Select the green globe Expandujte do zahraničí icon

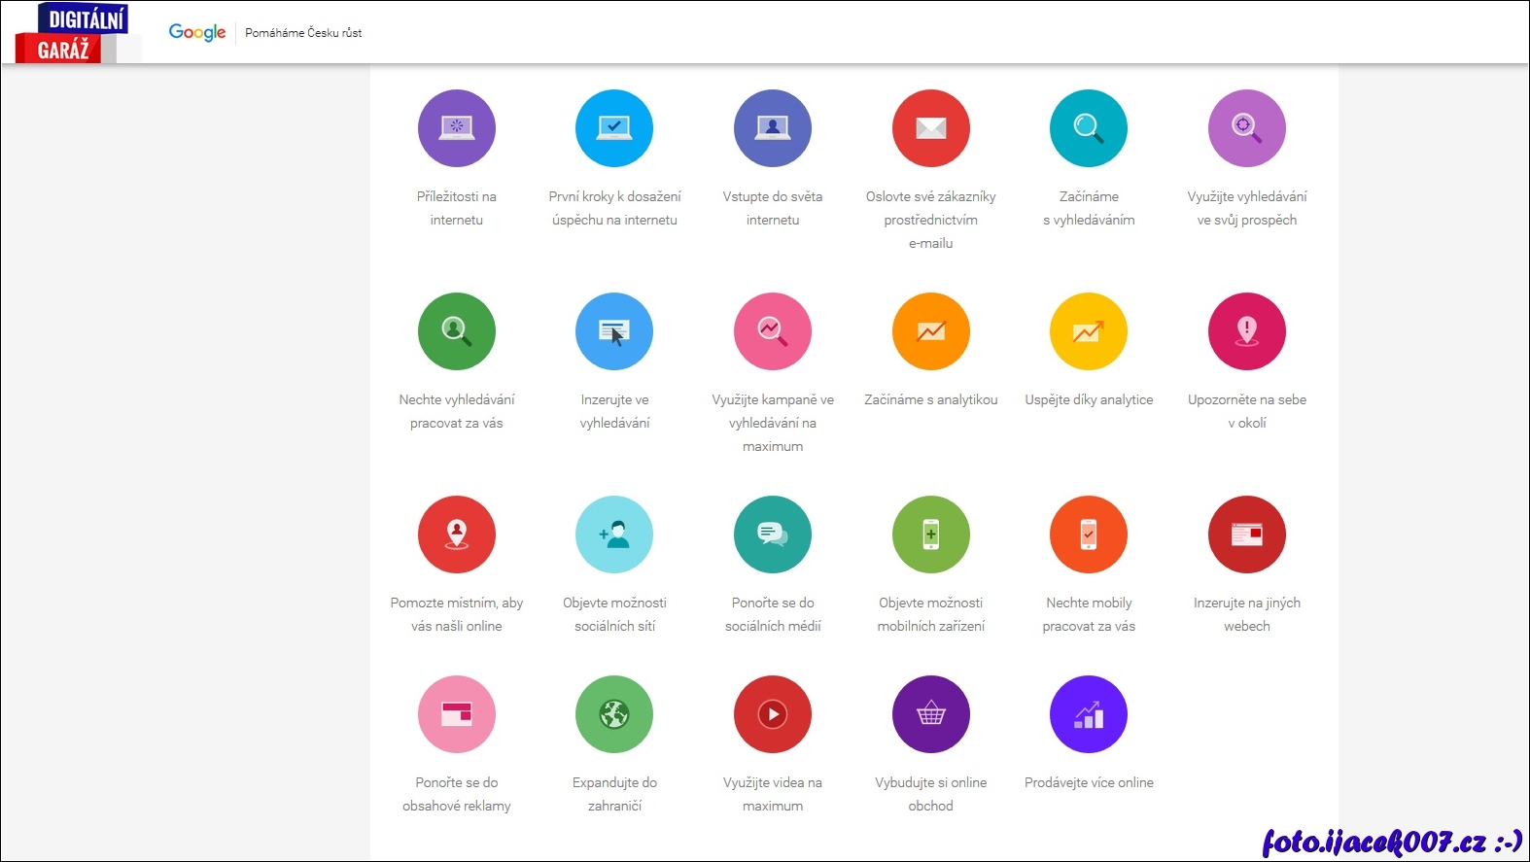[613, 714]
